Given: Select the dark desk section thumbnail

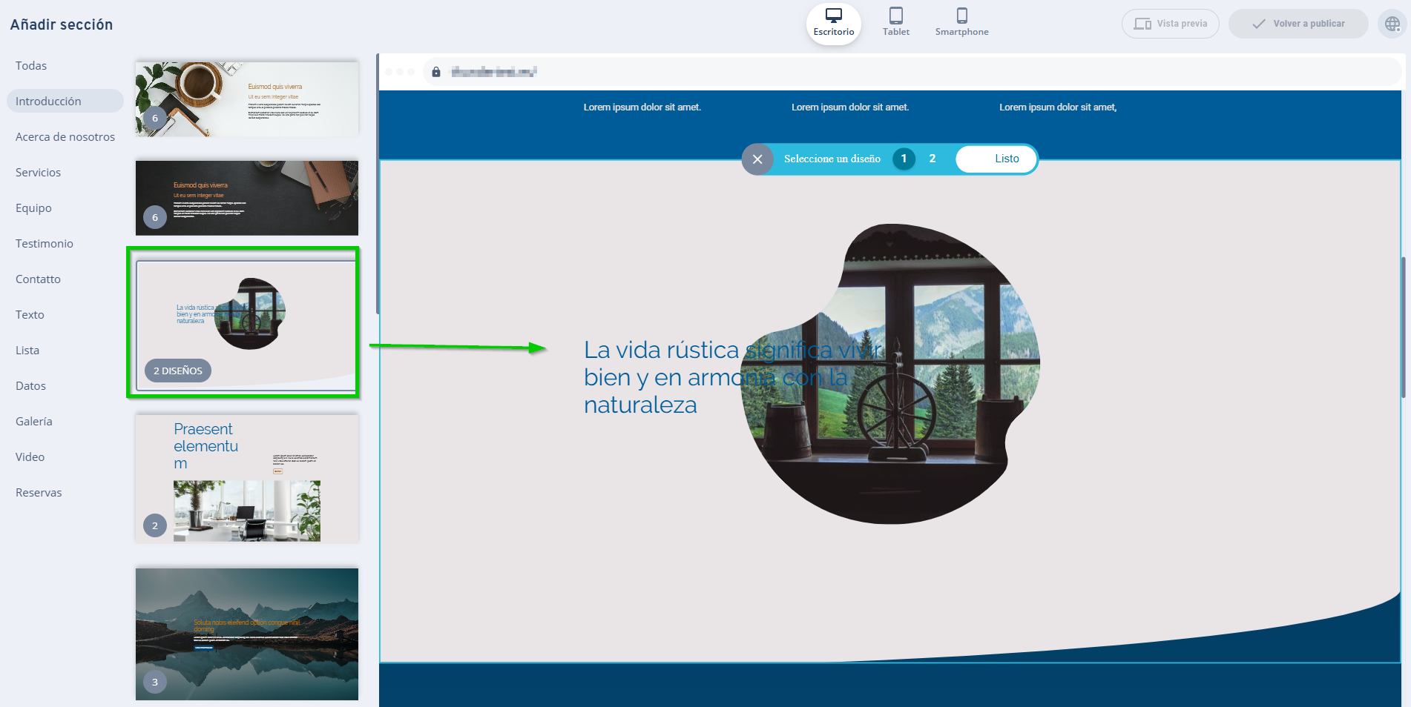Looking at the screenshot, I should pyautogui.click(x=246, y=198).
